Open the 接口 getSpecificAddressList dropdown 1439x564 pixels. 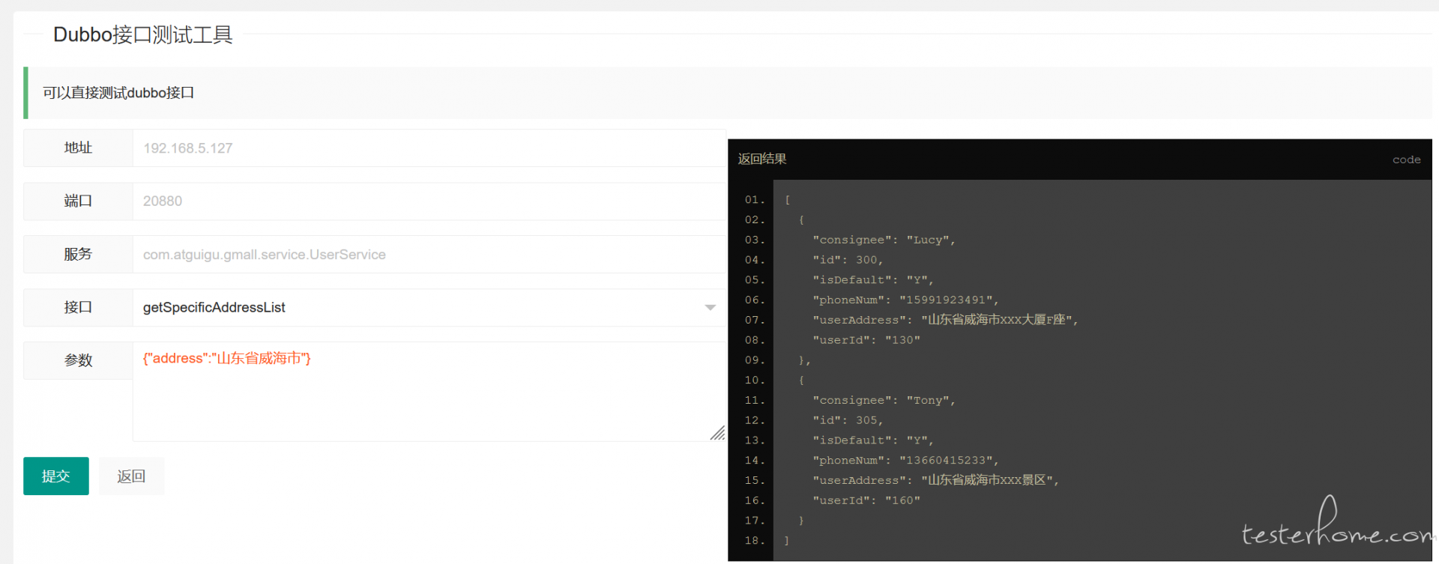point(429,307)
